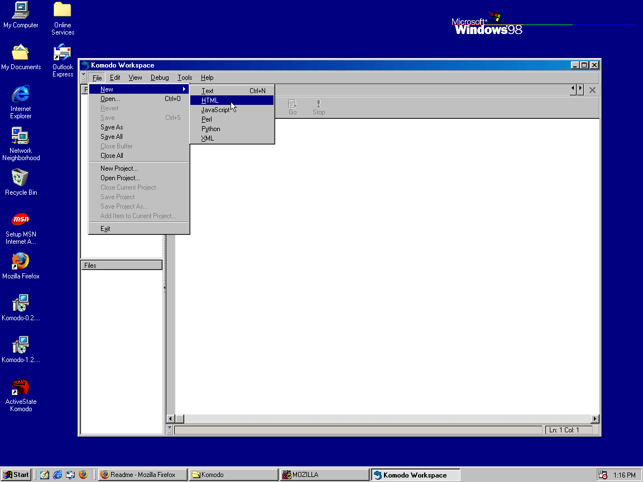The width and height of the screenshot is (643, 482).
Task: Switch to Readme - Mozilla Firefox taskbar button
Action: tap(143, 475)
